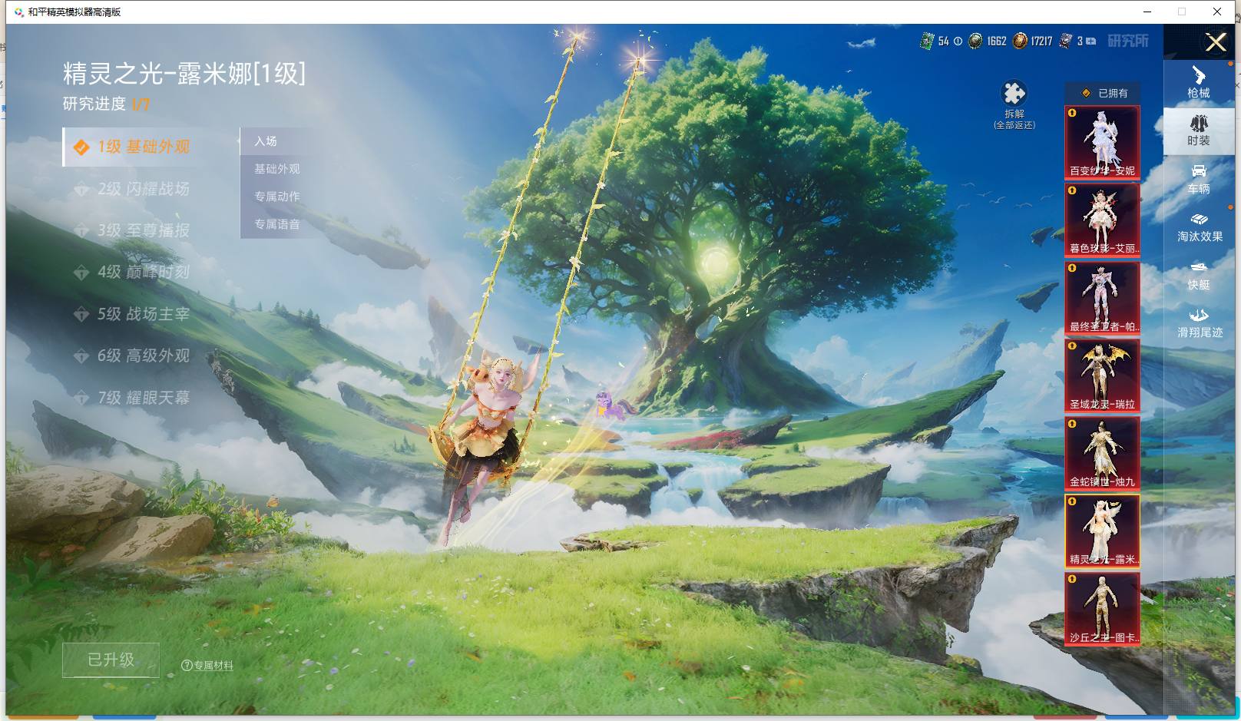1241x721 pixels.
Task: Select level 4级 巅峰时刻
Action: tap(131, 272)
